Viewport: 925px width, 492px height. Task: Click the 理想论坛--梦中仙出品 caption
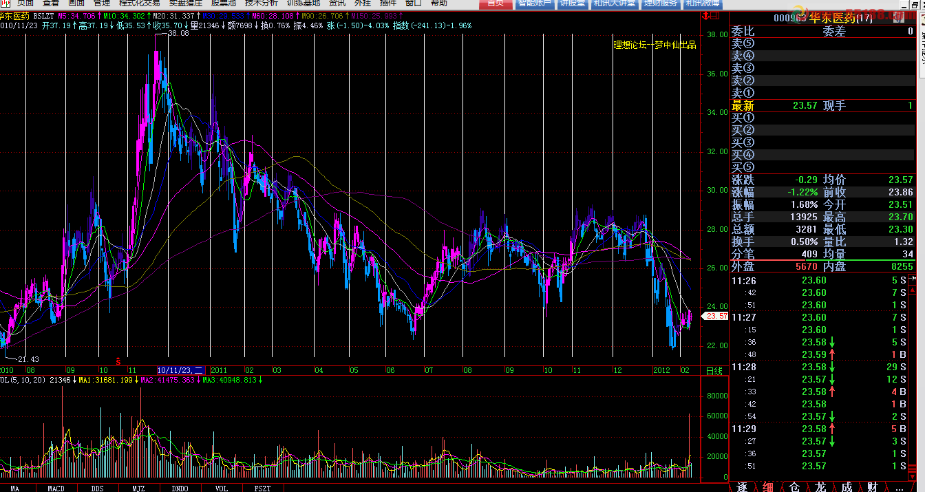(655, 45)
